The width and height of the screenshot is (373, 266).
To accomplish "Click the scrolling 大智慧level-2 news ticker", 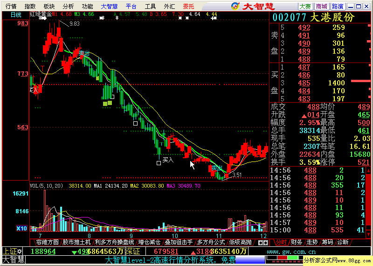I will [x=170, y=260].
